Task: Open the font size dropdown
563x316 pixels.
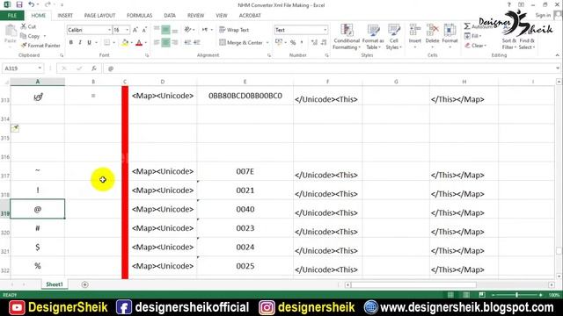Action: (x=127, y=30)
